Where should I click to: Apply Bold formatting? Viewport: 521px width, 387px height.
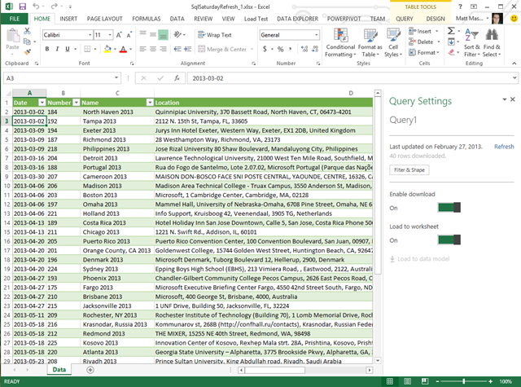coord(47,49)
